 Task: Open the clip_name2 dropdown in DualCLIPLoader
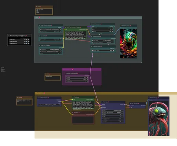pyautogui.click(x=51, y=51)
